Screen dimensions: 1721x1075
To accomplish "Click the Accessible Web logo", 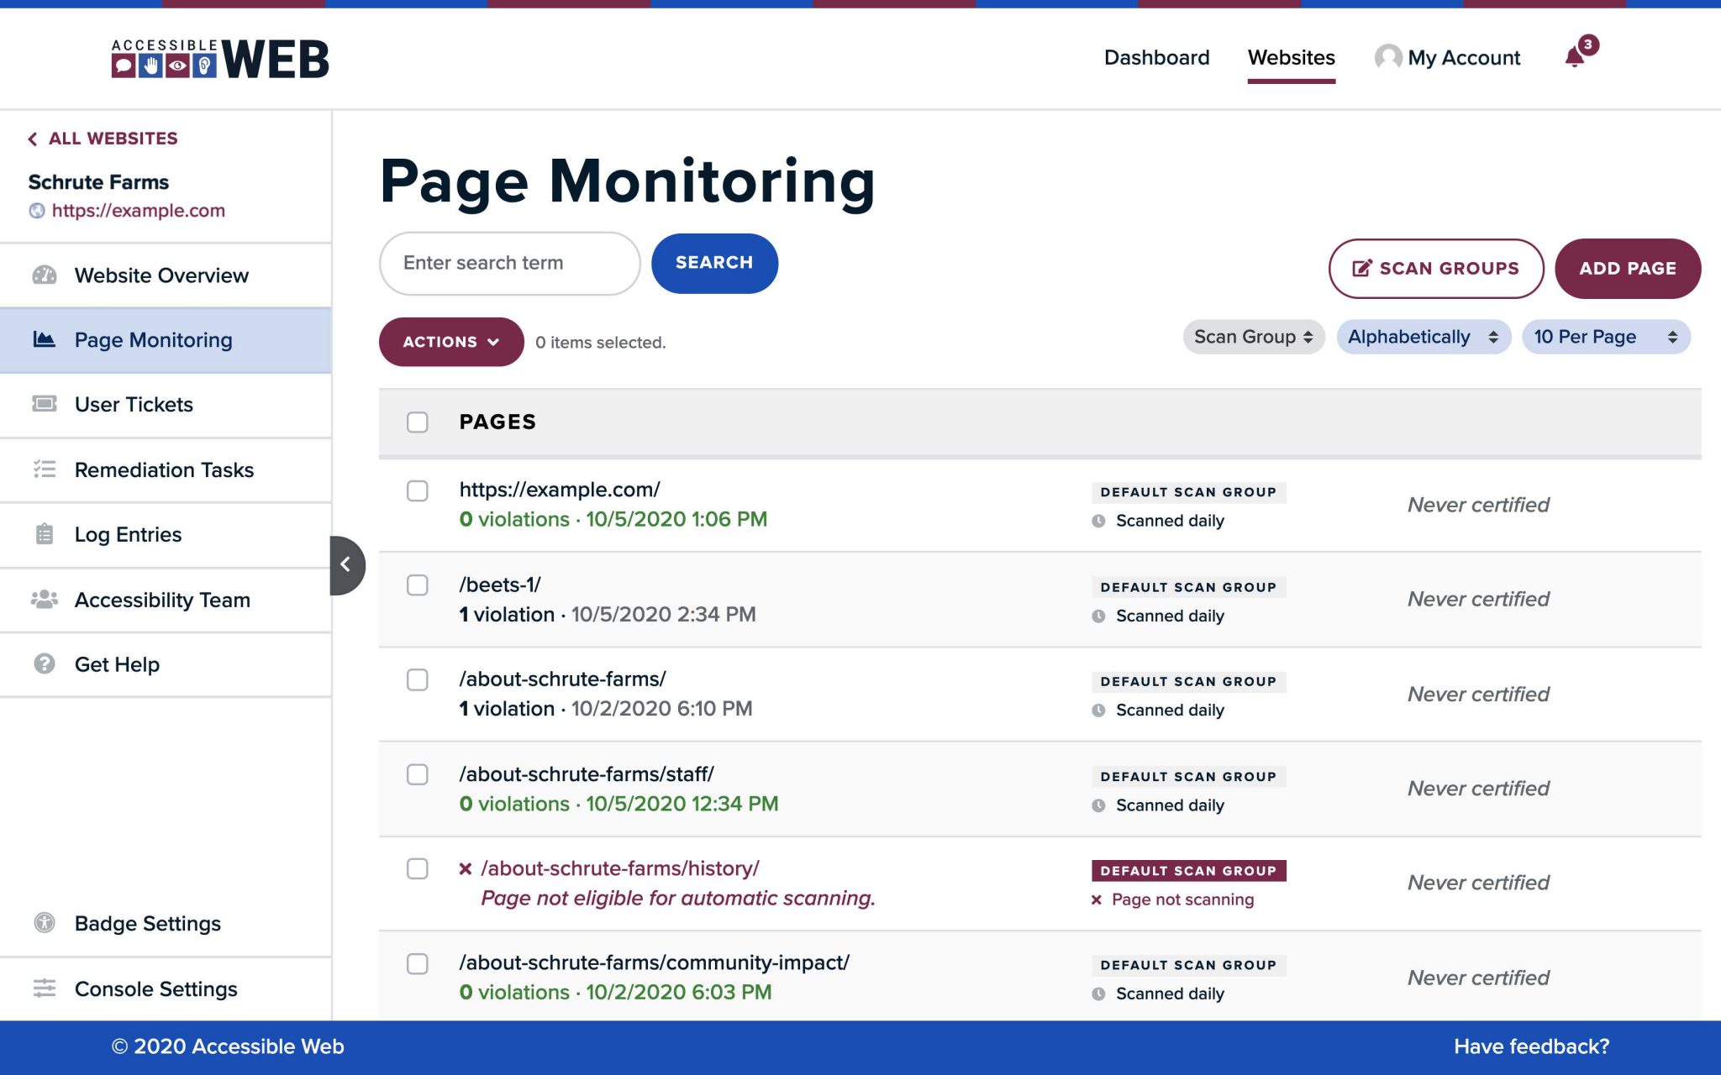I will 220,59.
